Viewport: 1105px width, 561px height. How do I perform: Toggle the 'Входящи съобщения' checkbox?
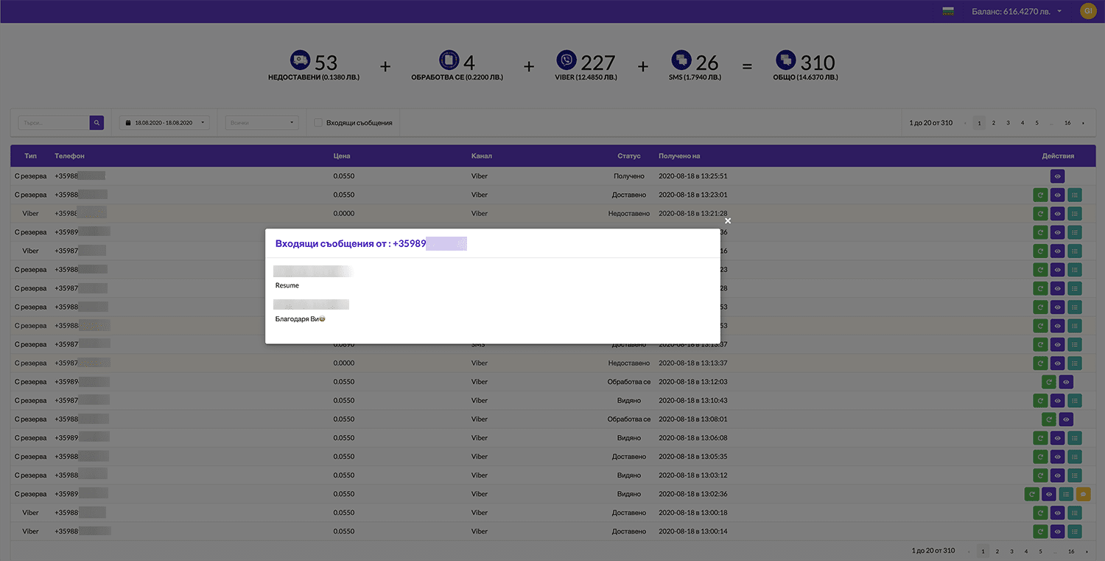318,123
